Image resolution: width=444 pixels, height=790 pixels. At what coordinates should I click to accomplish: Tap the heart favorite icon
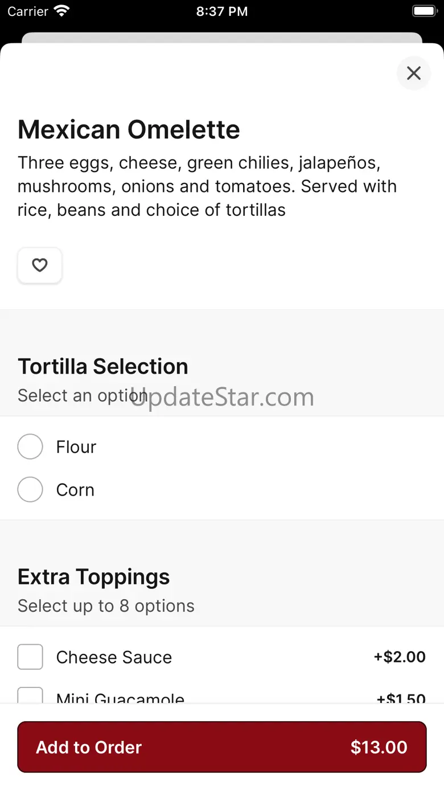pyautogui.click(x=39, y=265)
